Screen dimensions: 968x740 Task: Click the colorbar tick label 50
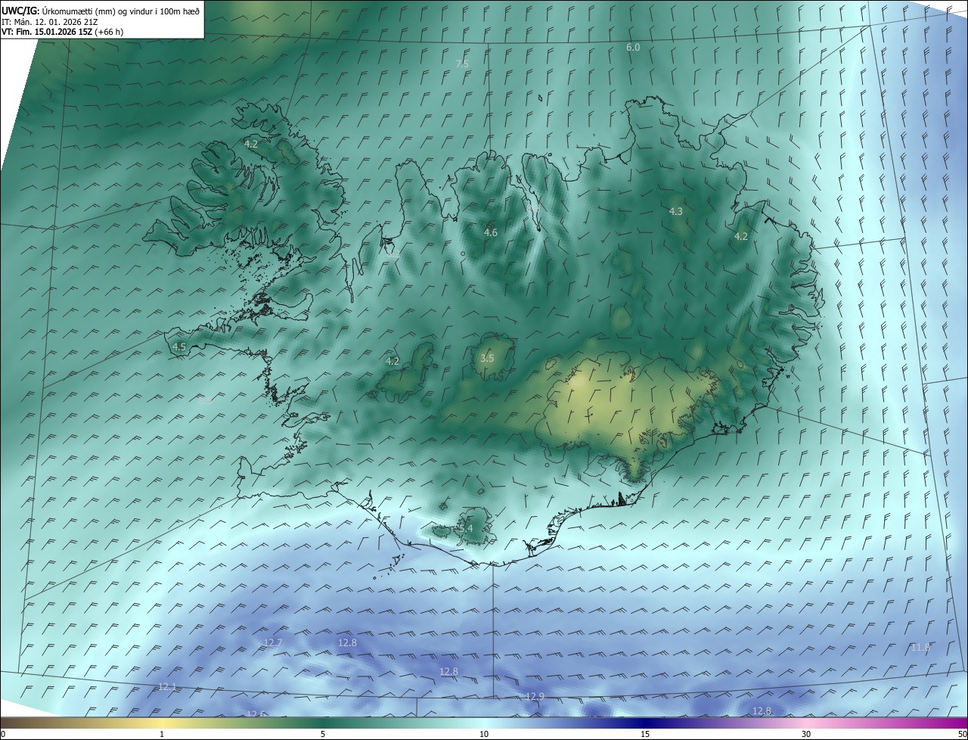[x=962, y=734]
